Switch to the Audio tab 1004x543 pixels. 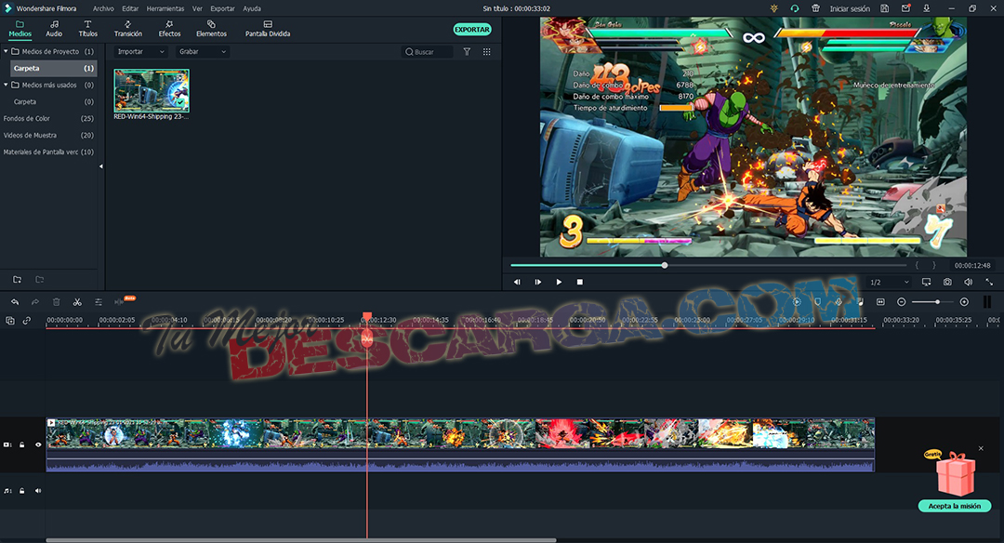(55, 29)
